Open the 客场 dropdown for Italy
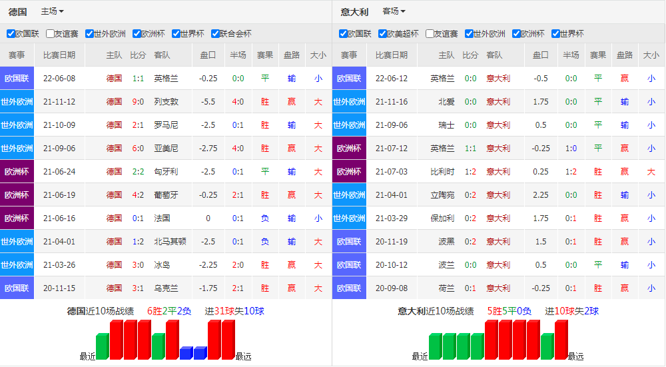This screenshot has height=367, width=666. 394,11
